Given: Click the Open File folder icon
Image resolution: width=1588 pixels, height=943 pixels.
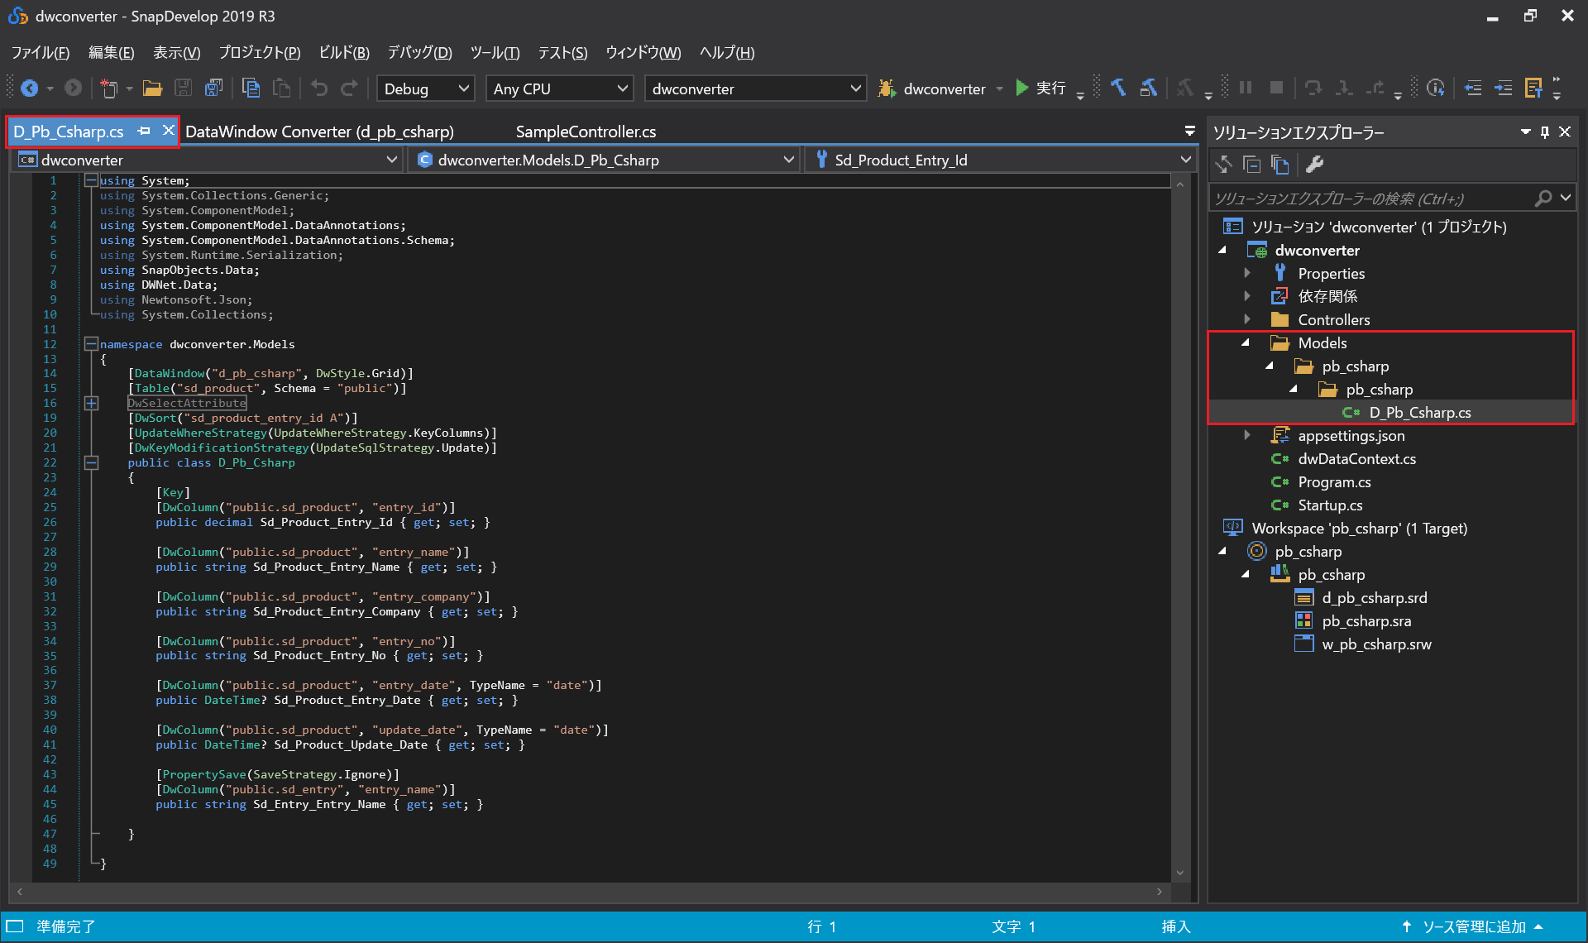Looking at the screenshot, I should [152, 88].
